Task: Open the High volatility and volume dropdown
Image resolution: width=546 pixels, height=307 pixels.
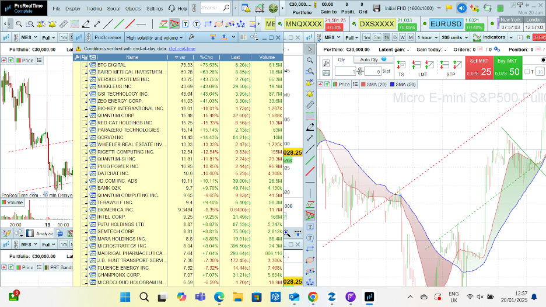Action: coord(155,37)
